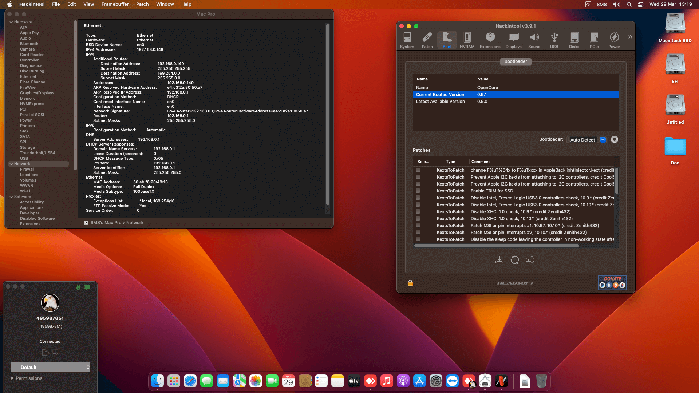Image resolution: width=699 pixels, height=393 pixels.
Task: Collapse the Hardware section in sidebar
Action: (11, 22)
